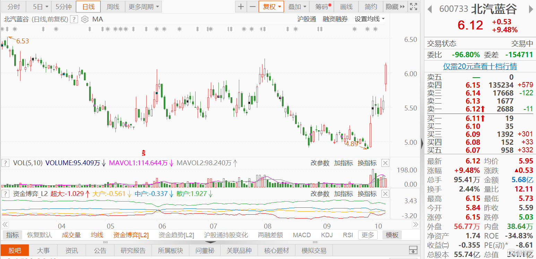
Task: Open help for 资金博弈_L2 indicator
Action: pos(5,194)
